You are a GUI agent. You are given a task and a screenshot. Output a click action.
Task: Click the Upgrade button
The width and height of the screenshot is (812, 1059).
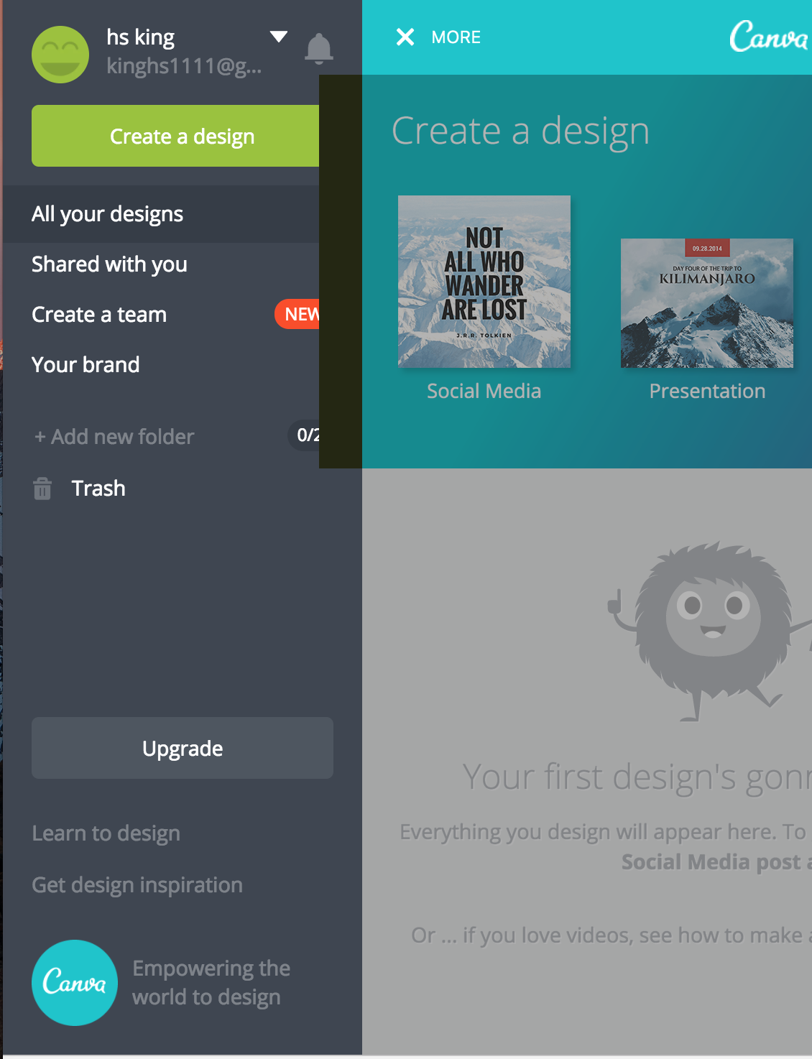(x=183, y=748)
